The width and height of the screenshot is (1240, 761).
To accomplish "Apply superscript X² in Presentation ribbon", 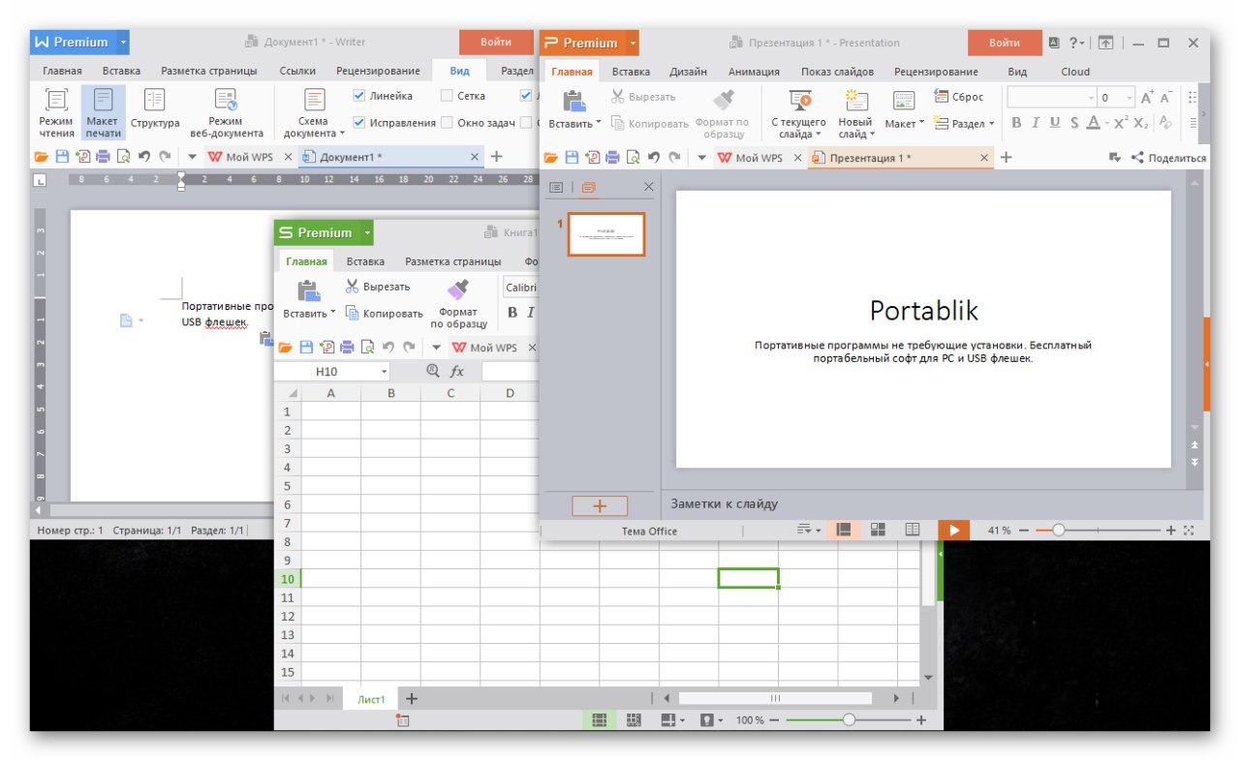I will (x=1120, y=123).
